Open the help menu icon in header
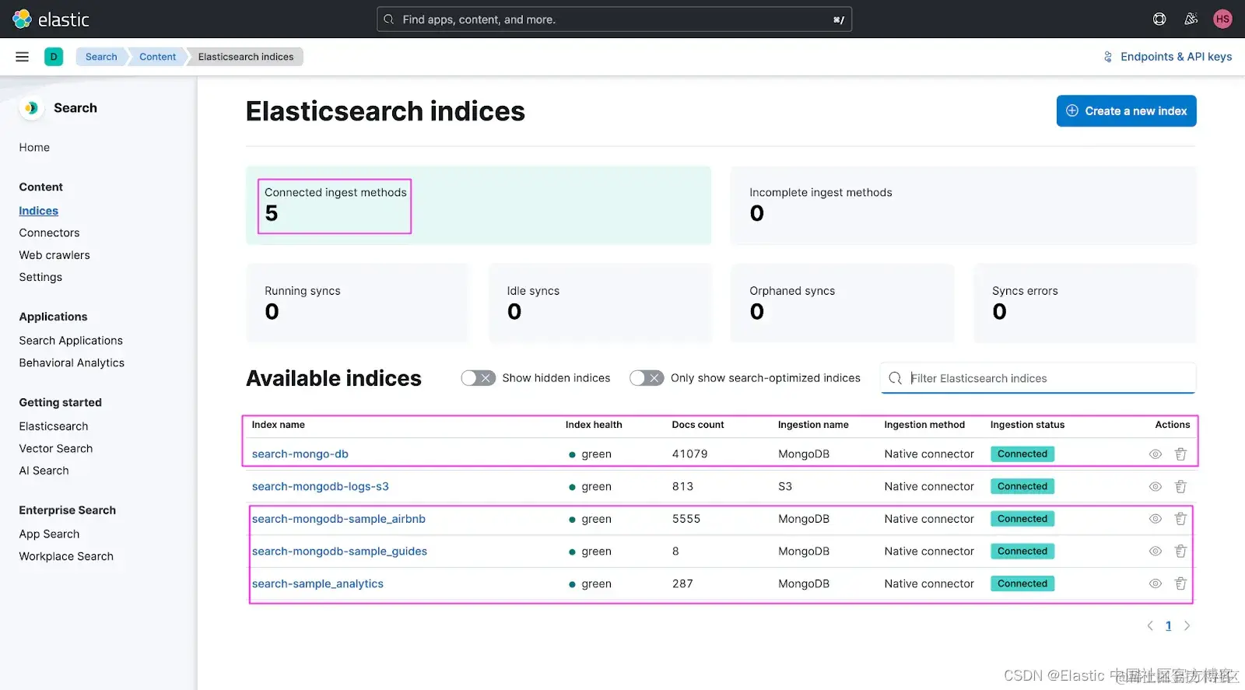This screenshot has height=690, width=1245. coord(1159,19)
